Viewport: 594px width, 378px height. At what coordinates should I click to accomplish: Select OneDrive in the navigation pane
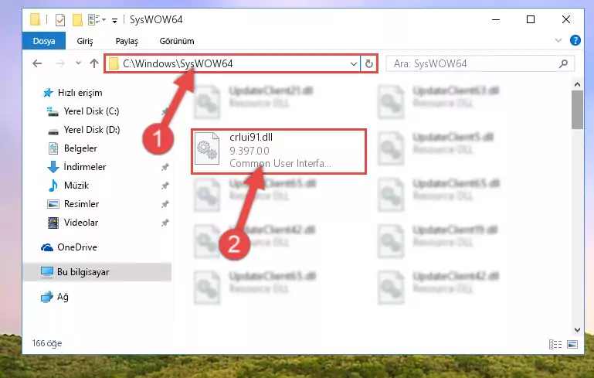pos(77,247)
